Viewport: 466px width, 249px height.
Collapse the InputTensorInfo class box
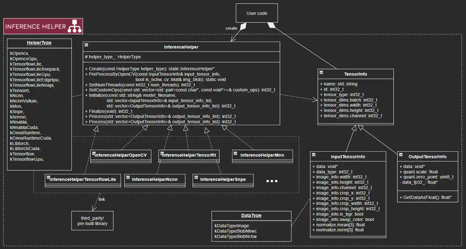point(313,154)
